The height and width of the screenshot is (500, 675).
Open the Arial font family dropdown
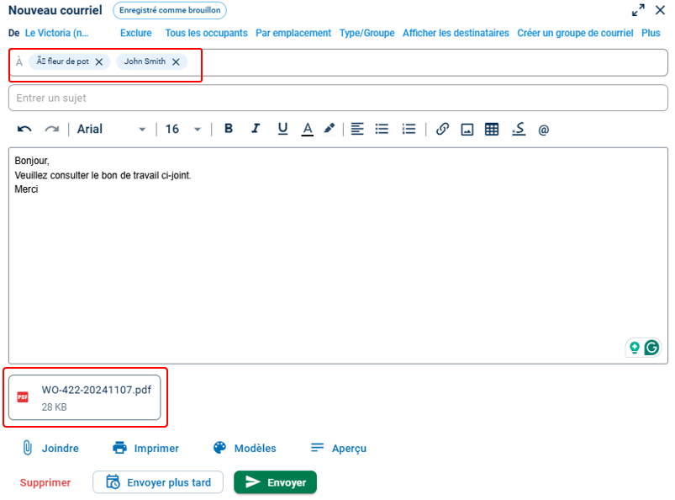point(112,129)
